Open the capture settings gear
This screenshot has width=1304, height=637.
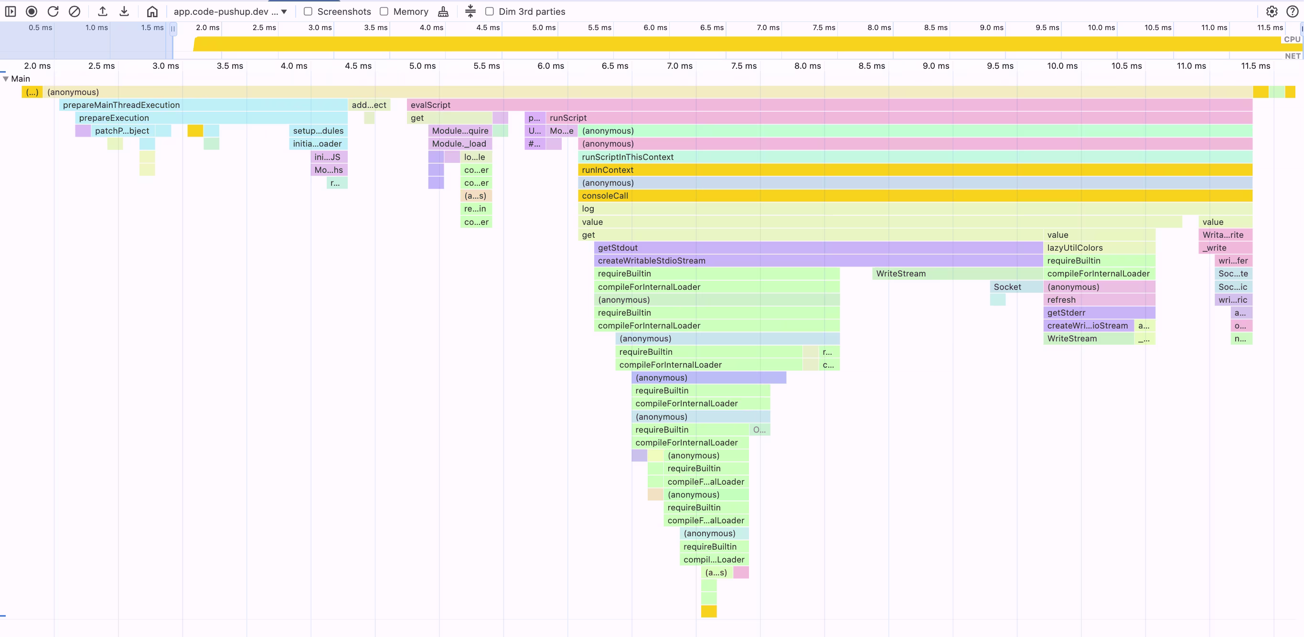pos(1272,11)
